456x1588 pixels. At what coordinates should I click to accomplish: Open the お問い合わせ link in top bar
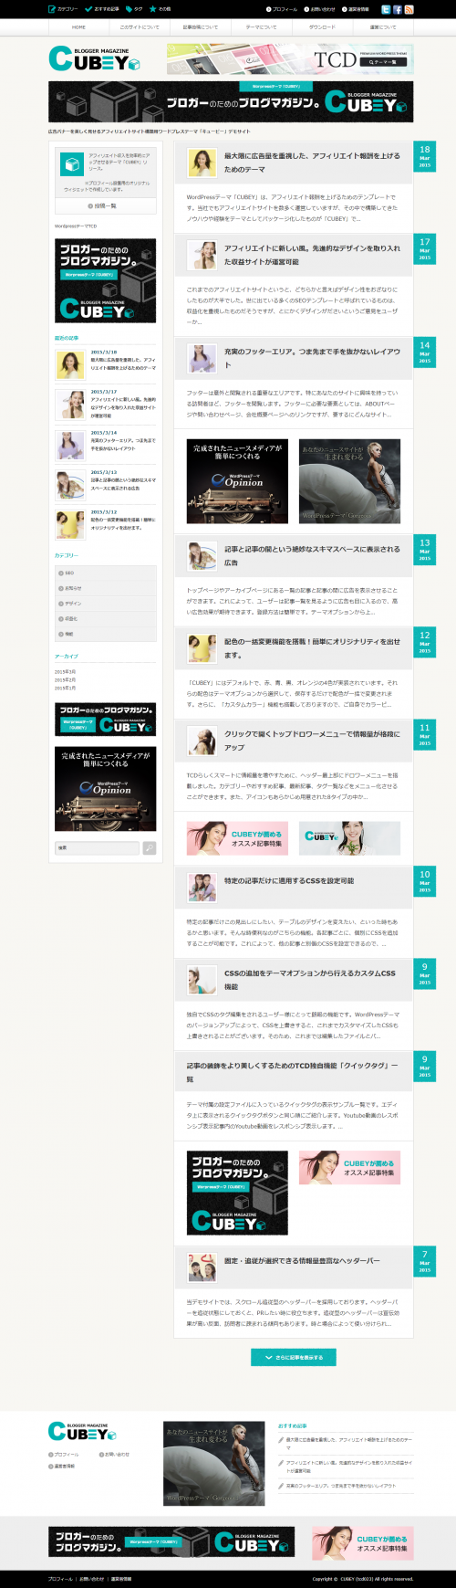(323, 9)
